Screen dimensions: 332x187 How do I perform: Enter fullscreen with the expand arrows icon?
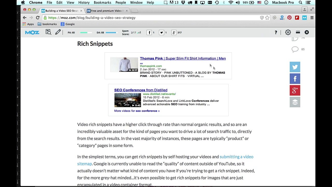click(312, 9)
